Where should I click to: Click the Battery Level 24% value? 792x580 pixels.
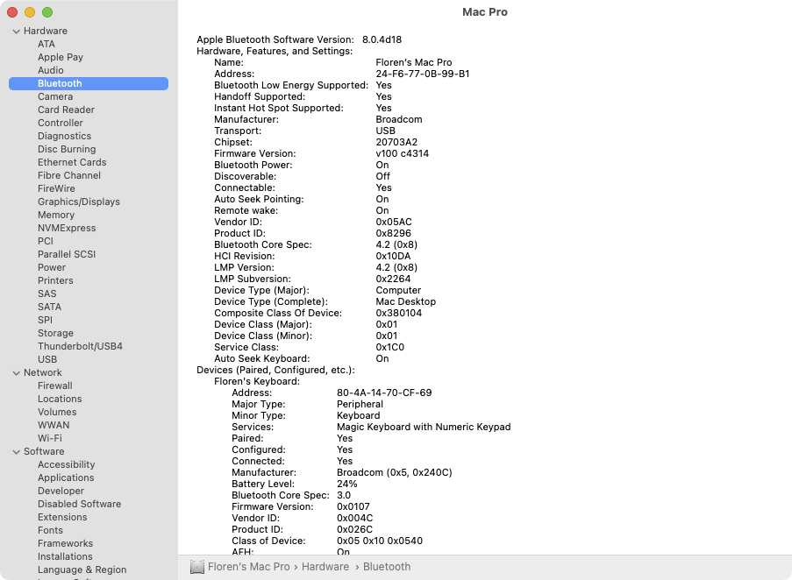(x=347, y=485)
